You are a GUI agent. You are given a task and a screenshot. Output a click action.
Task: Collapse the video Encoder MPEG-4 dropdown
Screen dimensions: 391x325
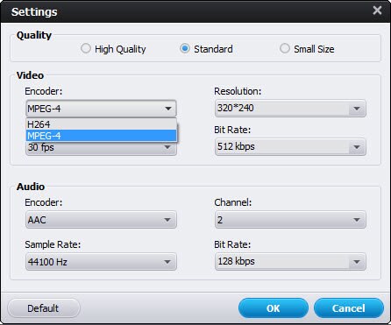coord(101,109)
